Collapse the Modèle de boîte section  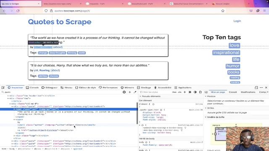coord(206,117)
